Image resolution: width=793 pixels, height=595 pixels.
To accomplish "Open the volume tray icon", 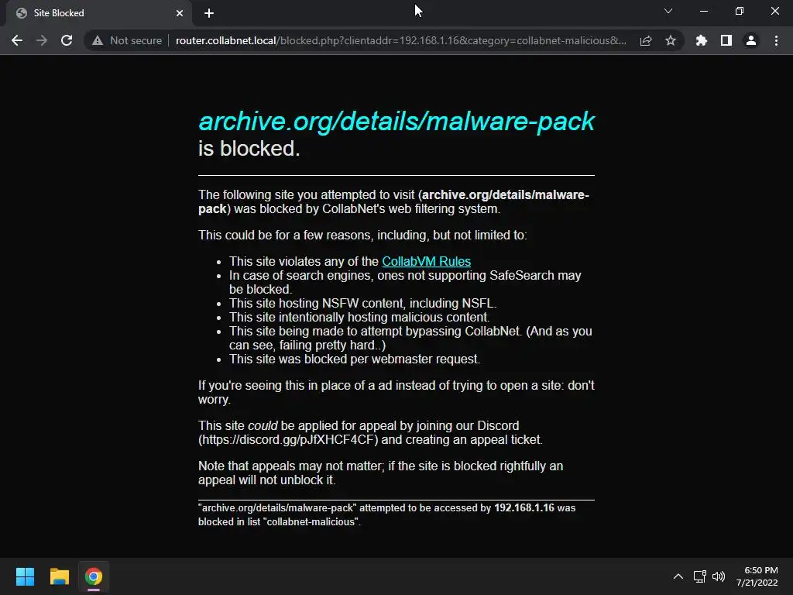I will [x=718, y=576].
